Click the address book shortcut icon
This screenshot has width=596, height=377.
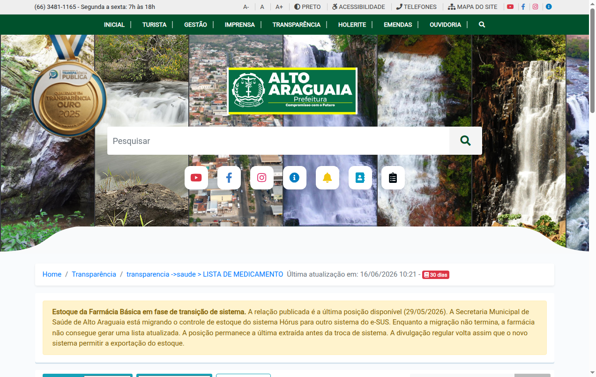click(x=360, y=178)
